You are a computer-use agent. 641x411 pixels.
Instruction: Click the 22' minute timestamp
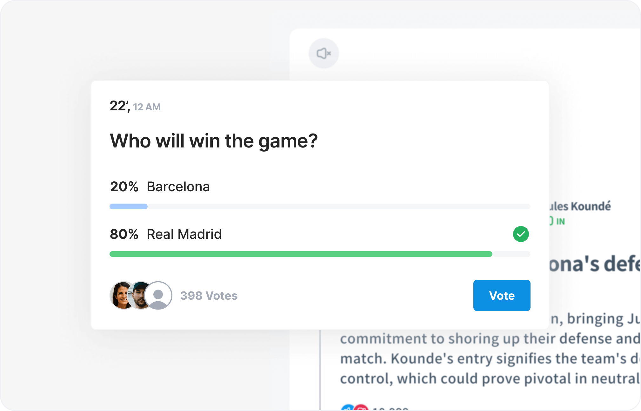(120, 106)
